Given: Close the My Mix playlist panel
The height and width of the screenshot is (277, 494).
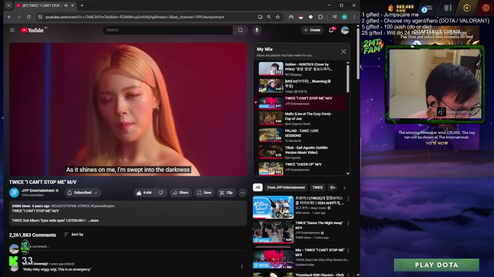Looking at the screenshot, I should pyautogui.click(x=343, y=52).
